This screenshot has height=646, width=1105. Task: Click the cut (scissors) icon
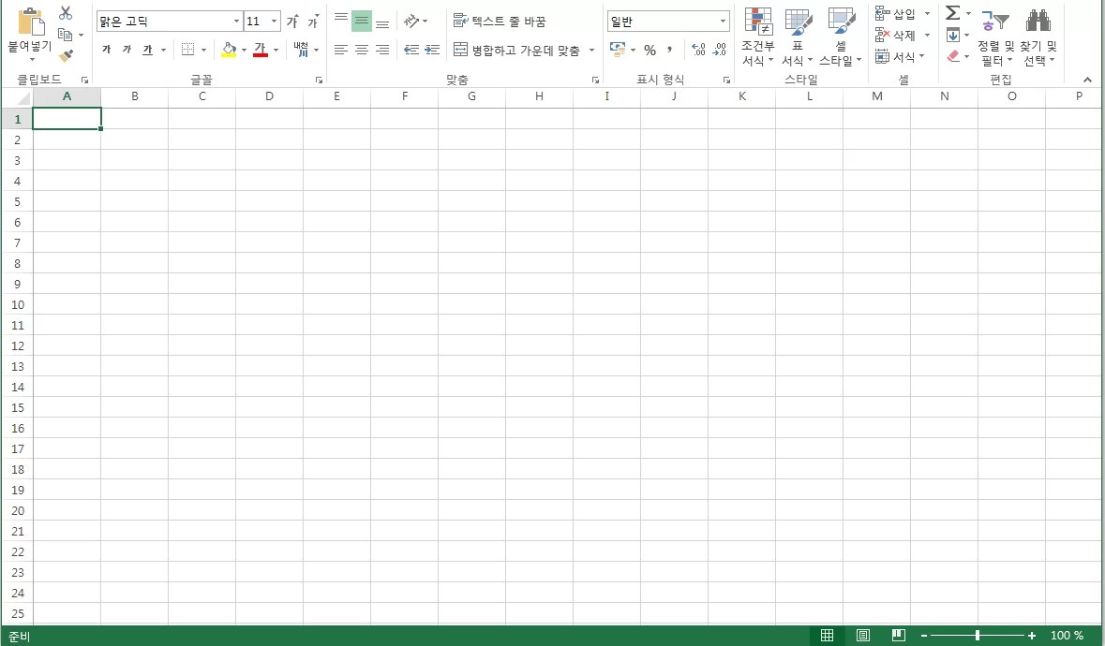[x=65, y=12]
